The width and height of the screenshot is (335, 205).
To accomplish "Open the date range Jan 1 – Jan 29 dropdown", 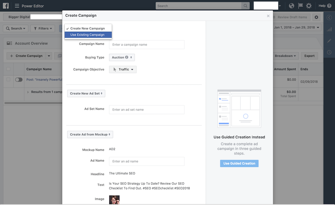I will click(296, 27).
